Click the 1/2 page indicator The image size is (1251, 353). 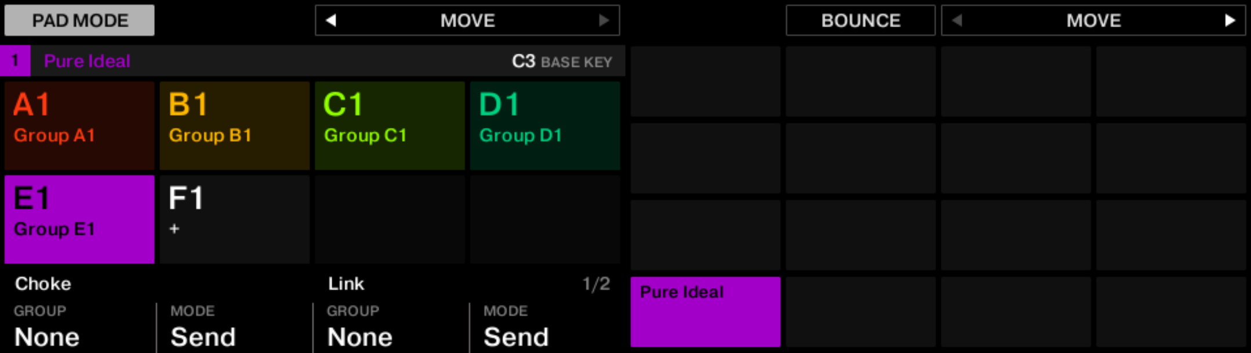pos(594,284)
